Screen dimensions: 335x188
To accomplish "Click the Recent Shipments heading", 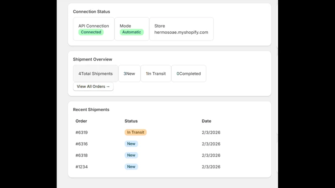I will tap(91, 109).
